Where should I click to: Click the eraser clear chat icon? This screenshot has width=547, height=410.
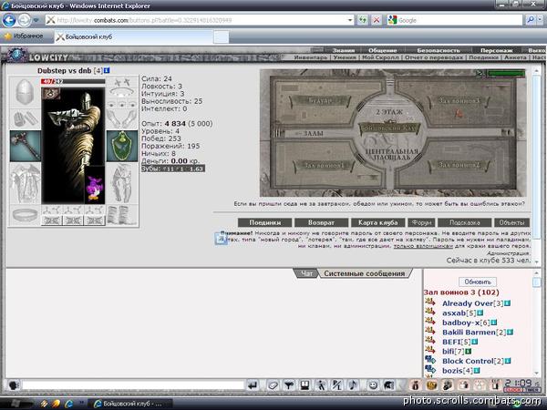[x=273, y=385]
